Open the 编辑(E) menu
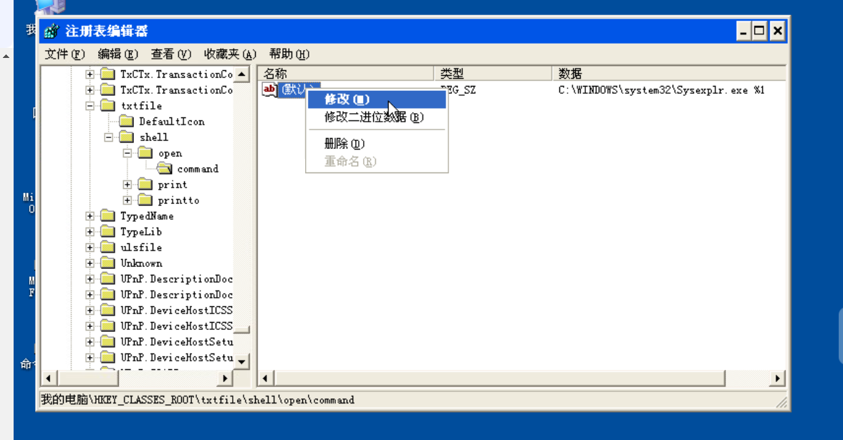Screen dimensions: 843x440 [x=117, y=54]
